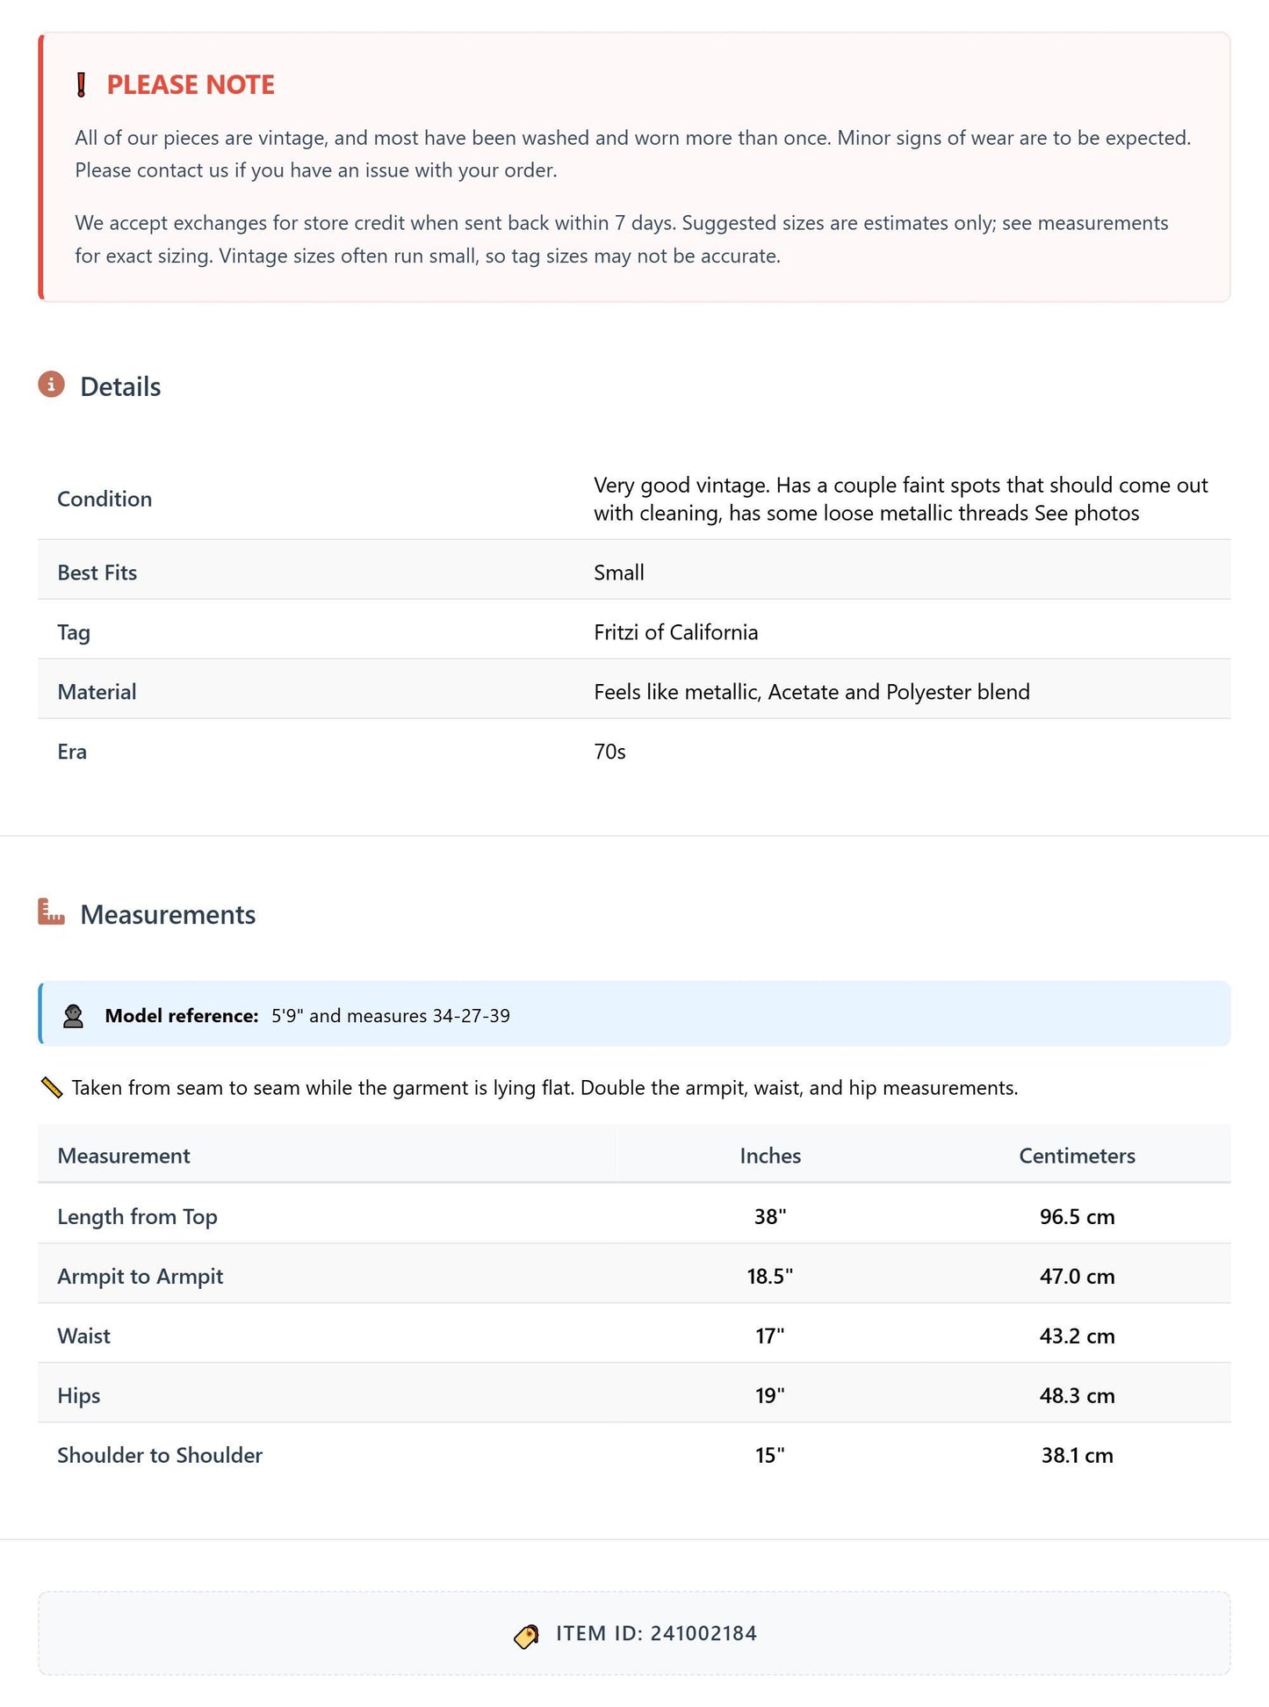Click the Best Fits Small value
The height and width of the screenshot is (1707, 1269).
(619, 573)
